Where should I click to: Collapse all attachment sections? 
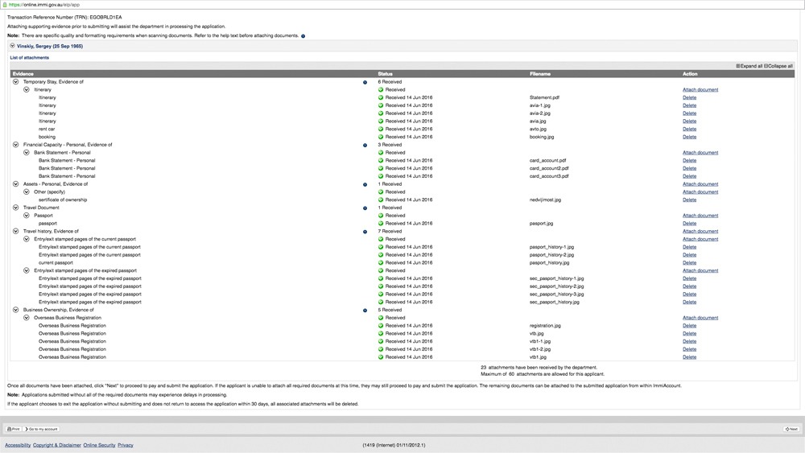[778, 66]
